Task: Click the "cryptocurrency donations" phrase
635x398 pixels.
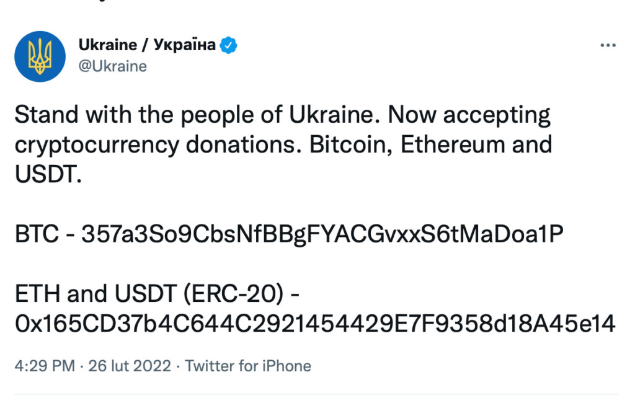Action: 158,145
